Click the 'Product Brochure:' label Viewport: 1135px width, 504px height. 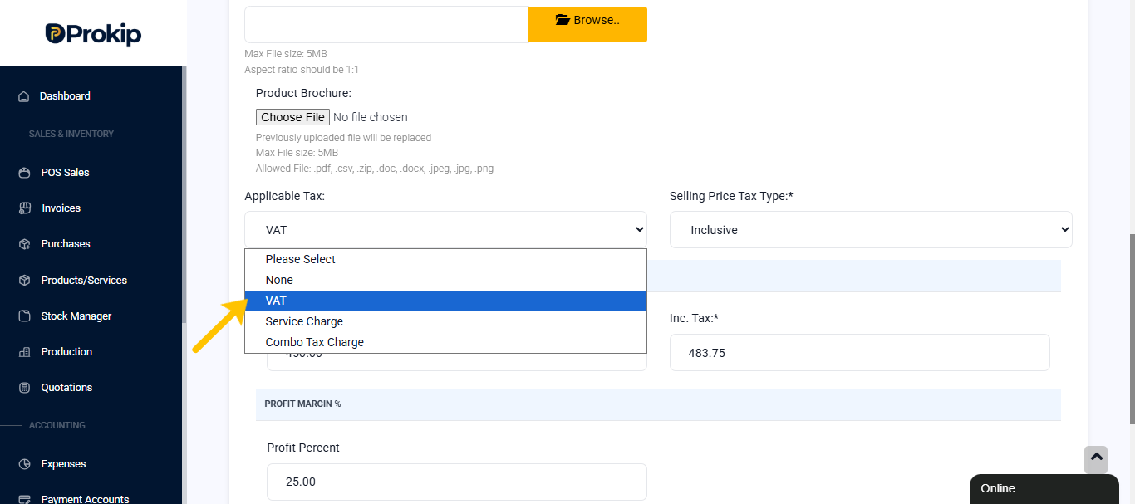303,93
